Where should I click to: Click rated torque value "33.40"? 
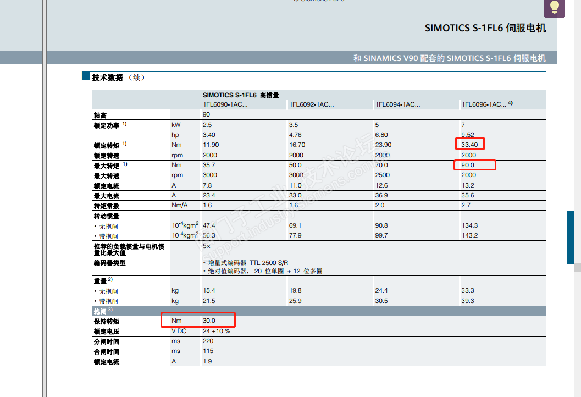[x=469, y=145]
